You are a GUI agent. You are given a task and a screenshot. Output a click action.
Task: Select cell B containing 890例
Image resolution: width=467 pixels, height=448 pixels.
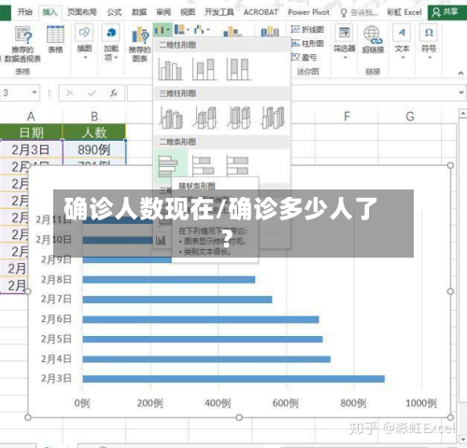[94, 149]
